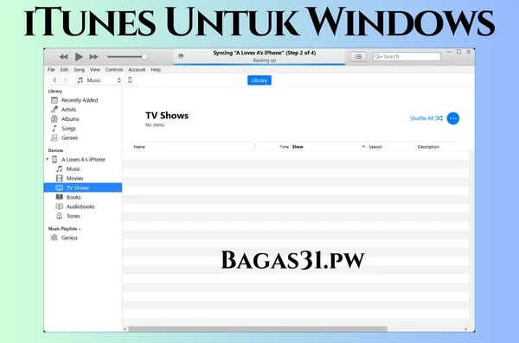Collapse the A Loves A's iPhone device tree

tap(48, 159)
